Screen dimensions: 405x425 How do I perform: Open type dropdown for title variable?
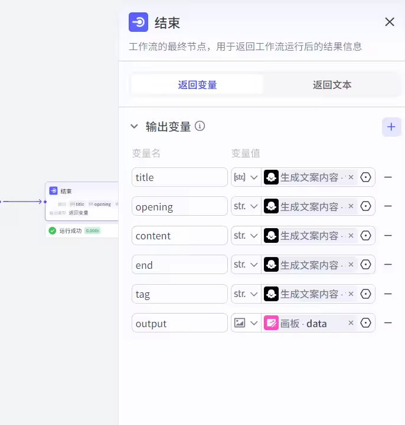pyautogui.click(x=246, y=177)
